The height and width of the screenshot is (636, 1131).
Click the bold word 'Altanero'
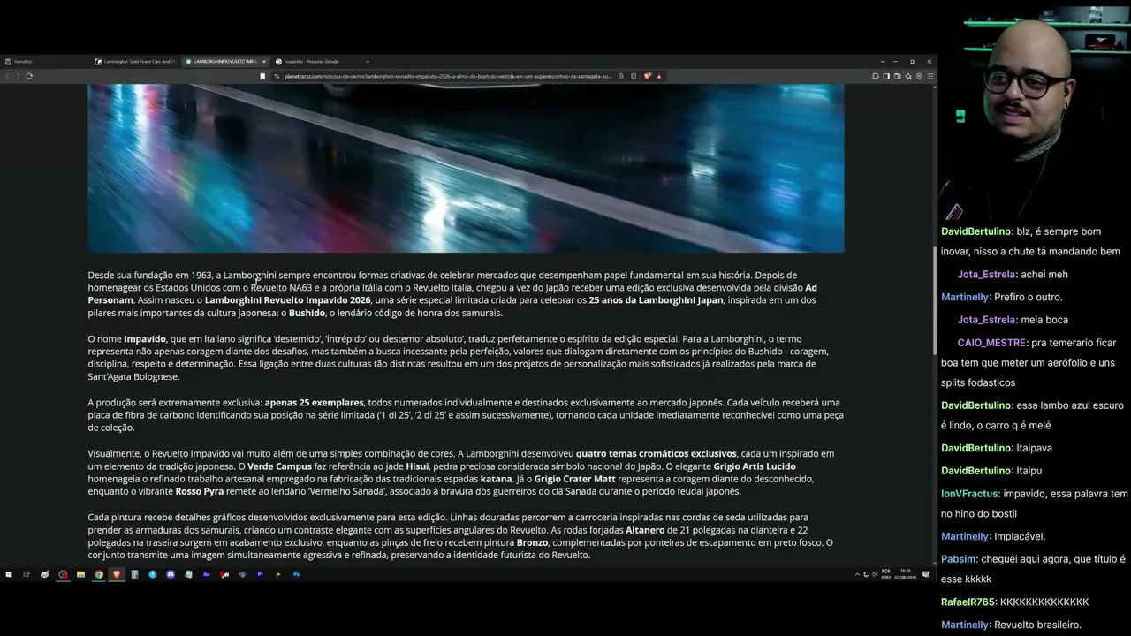coord(645,530)
